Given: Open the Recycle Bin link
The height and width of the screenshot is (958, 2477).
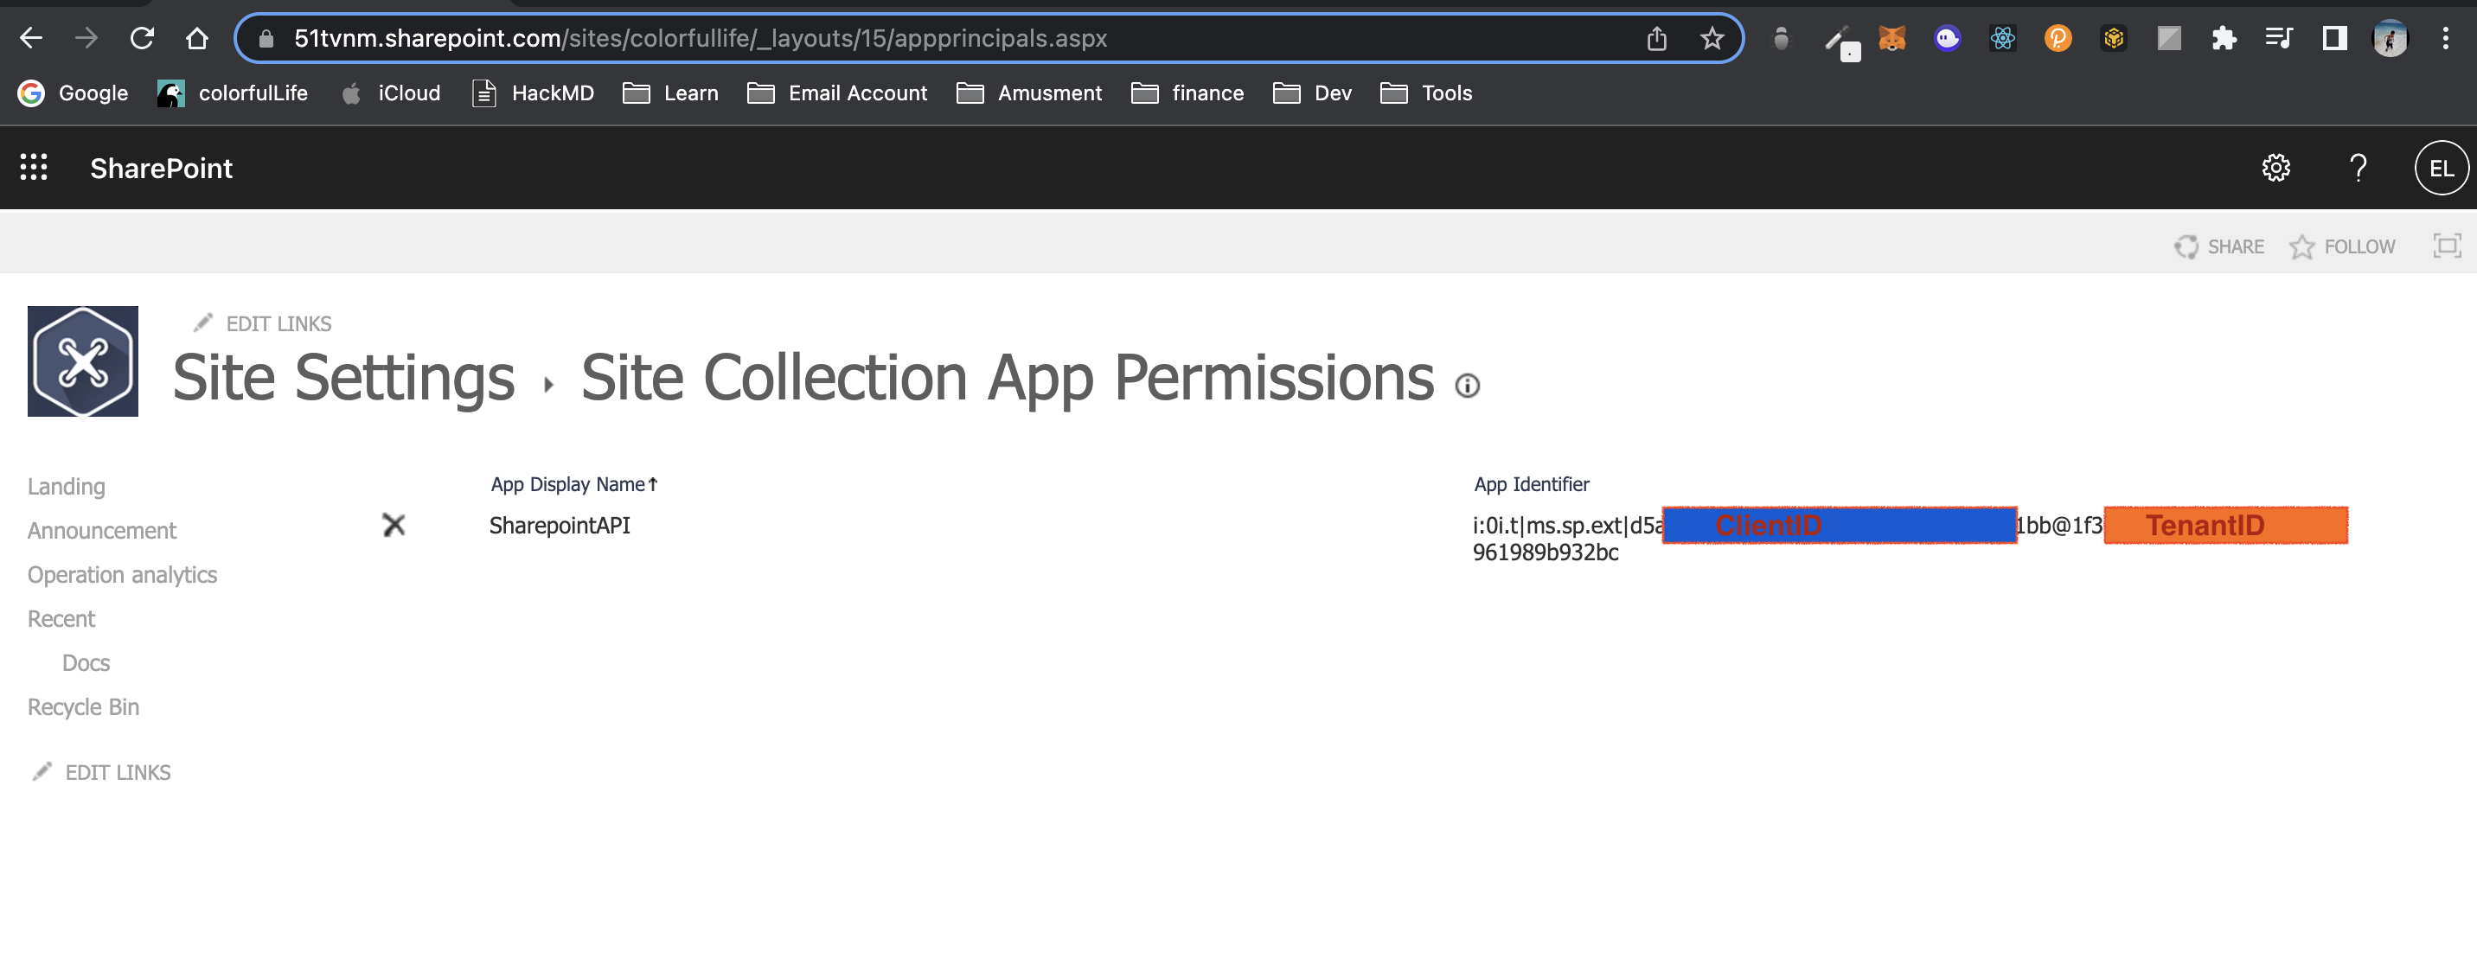Looking at the screenshot, I should (83, 707).
